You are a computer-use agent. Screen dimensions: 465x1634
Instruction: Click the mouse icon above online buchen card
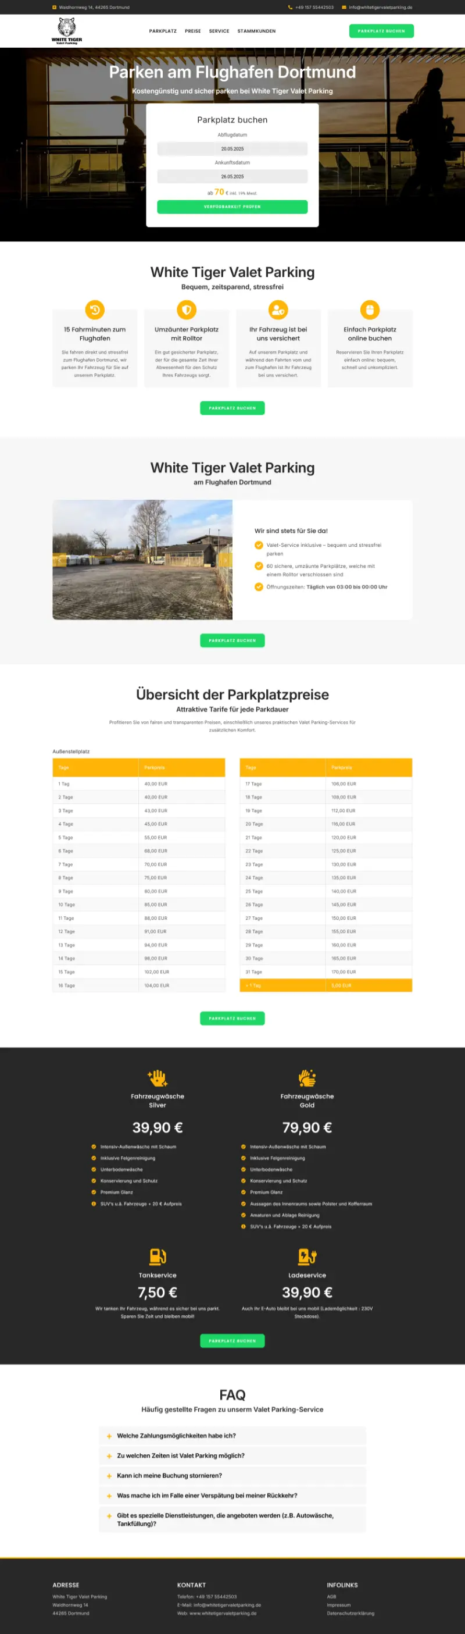(x=370, y=309)
